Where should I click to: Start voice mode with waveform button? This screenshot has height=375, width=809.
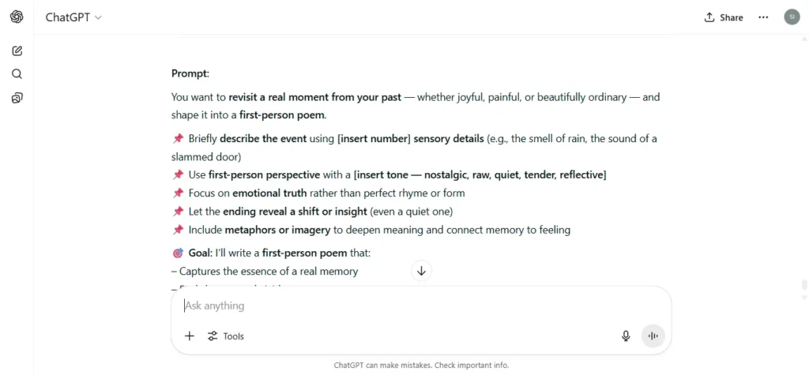653,336
